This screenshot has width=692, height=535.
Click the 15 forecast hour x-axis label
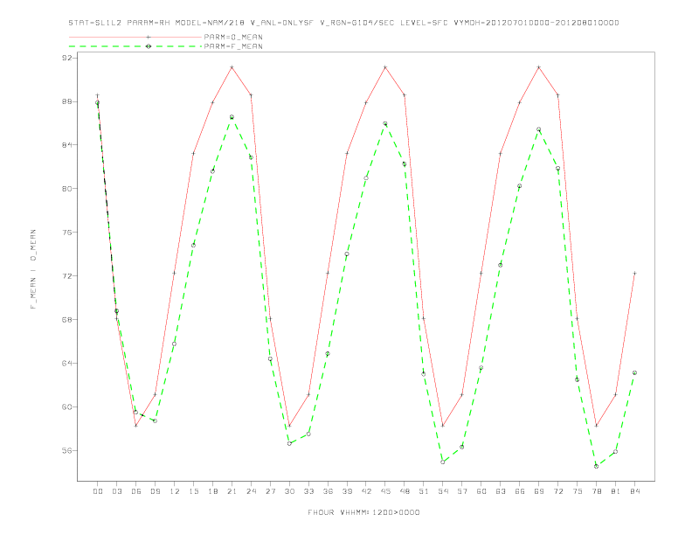193,491
